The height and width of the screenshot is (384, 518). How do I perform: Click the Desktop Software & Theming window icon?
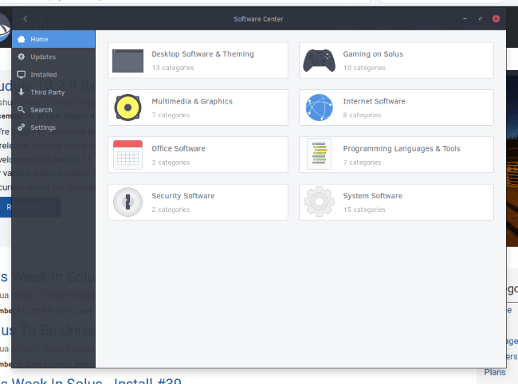pos(128,61)
